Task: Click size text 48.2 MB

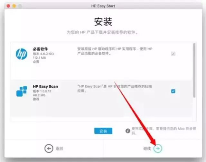Action: pyautogui.click(x=39, y=95)
